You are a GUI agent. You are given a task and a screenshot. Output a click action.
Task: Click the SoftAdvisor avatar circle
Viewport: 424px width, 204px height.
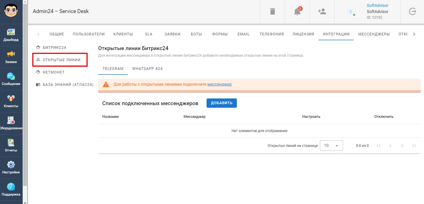pos(351,12)
